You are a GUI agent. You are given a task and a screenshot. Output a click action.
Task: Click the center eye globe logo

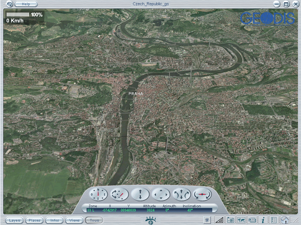pos(151,220)
